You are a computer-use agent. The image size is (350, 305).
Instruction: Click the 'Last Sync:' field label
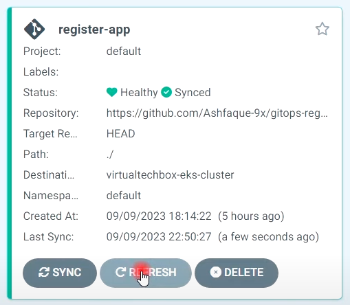point(49,237)
